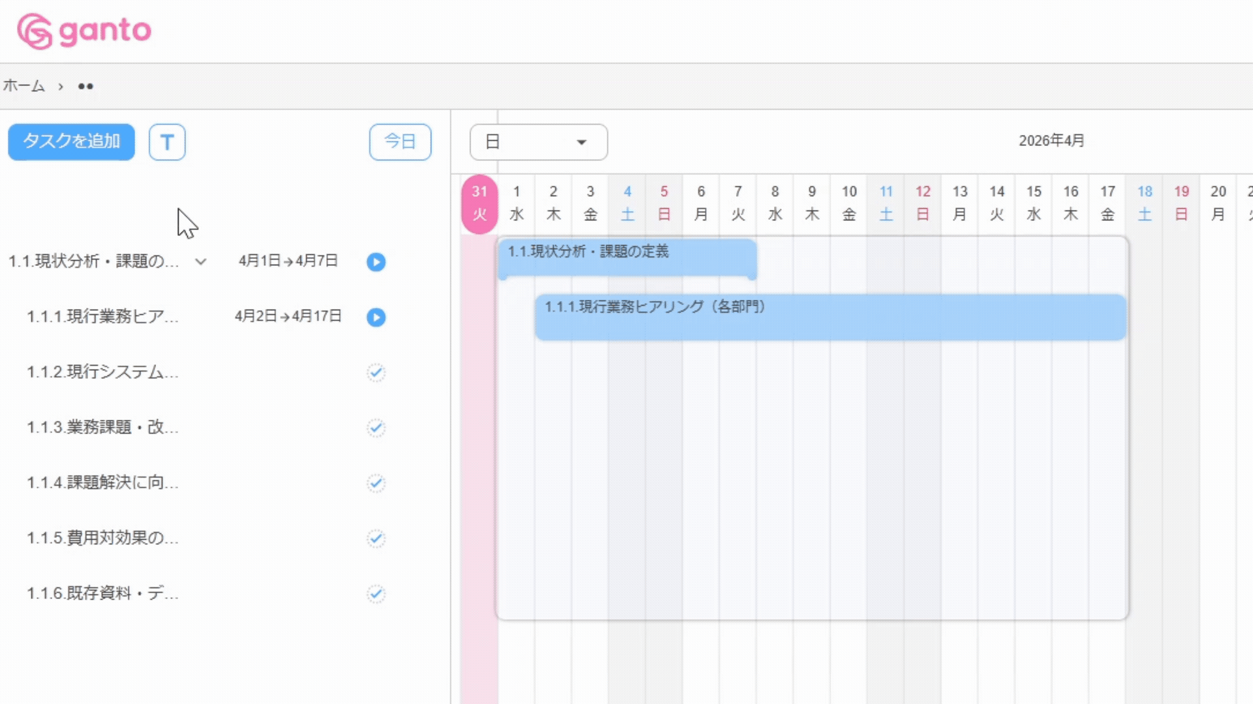Click the ganto logo icon

(34, 29)
